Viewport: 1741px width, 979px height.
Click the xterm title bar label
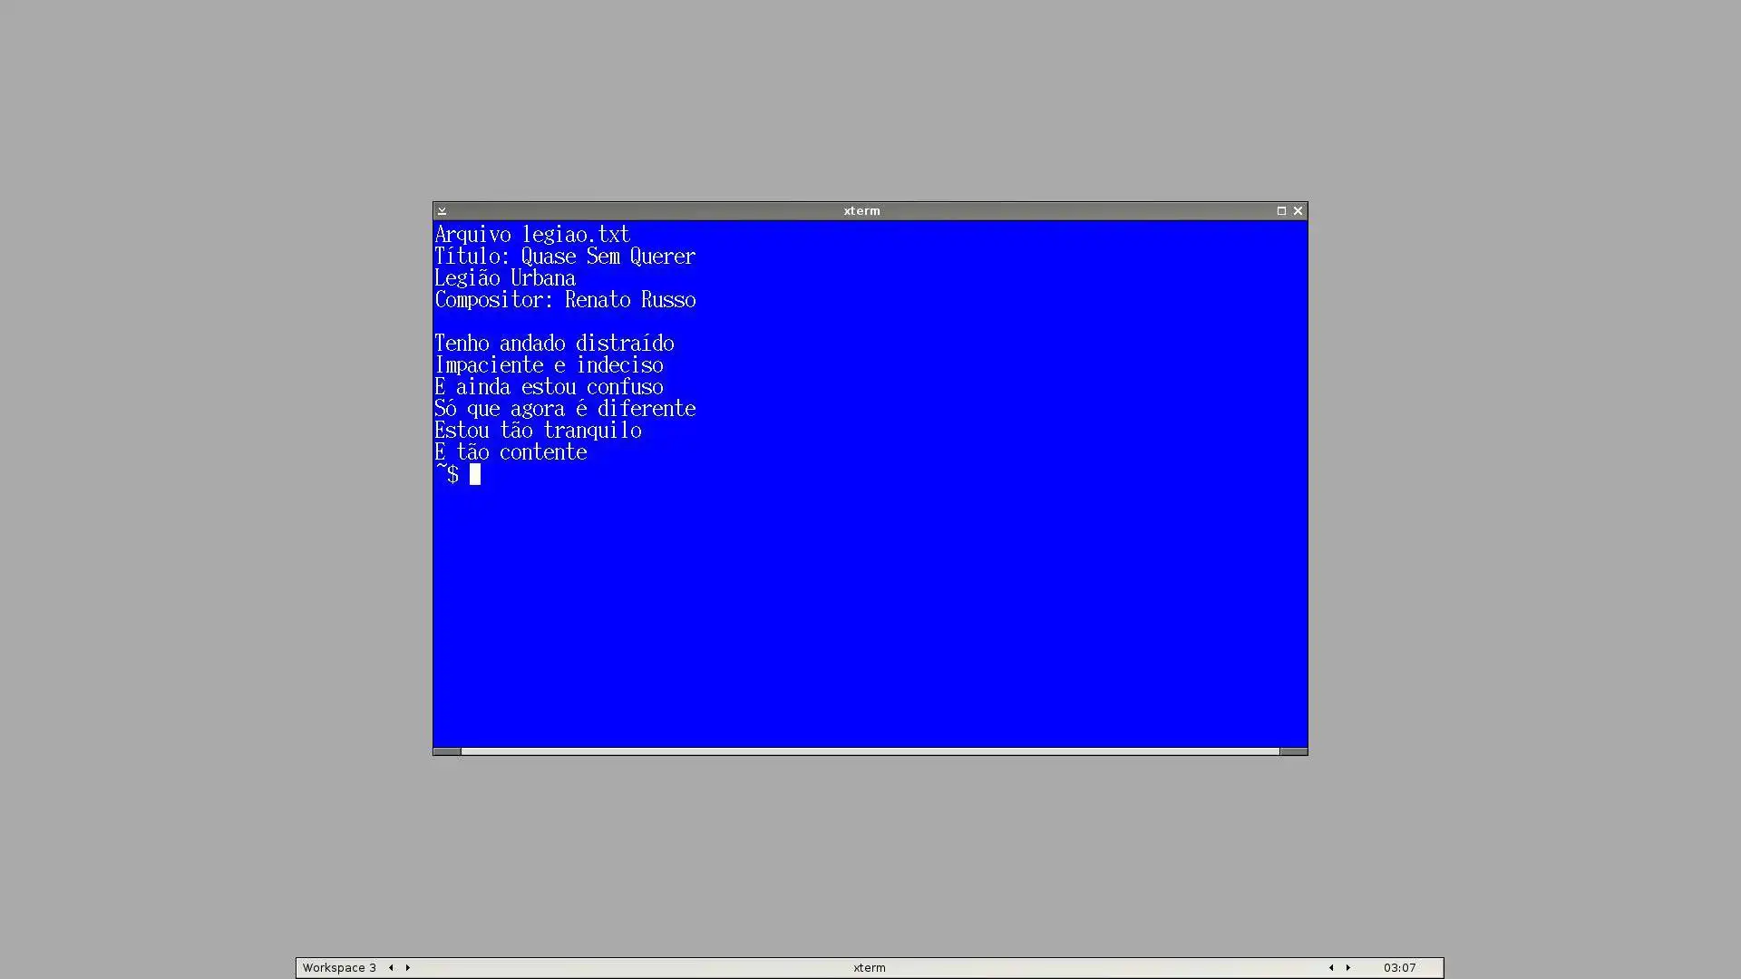pos(861,210)
